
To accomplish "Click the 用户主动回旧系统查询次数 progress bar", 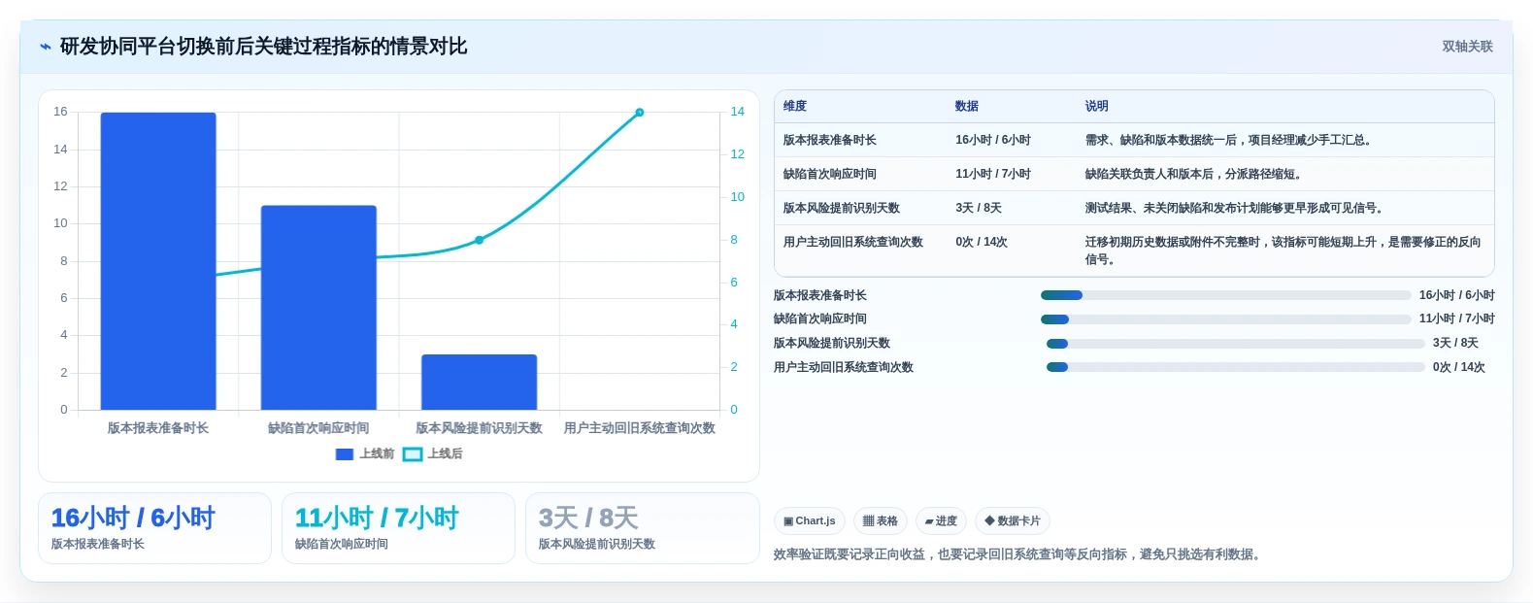I will [x=1235, y=367].
